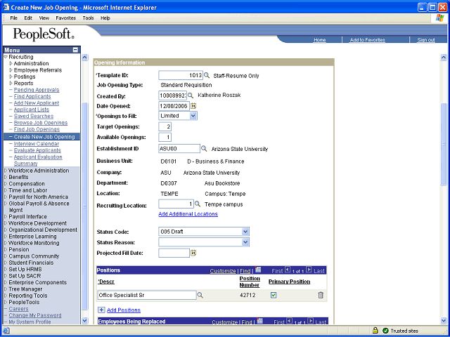
Task: Open the Status Code dropdown
Action: click(x=245, y=232)
